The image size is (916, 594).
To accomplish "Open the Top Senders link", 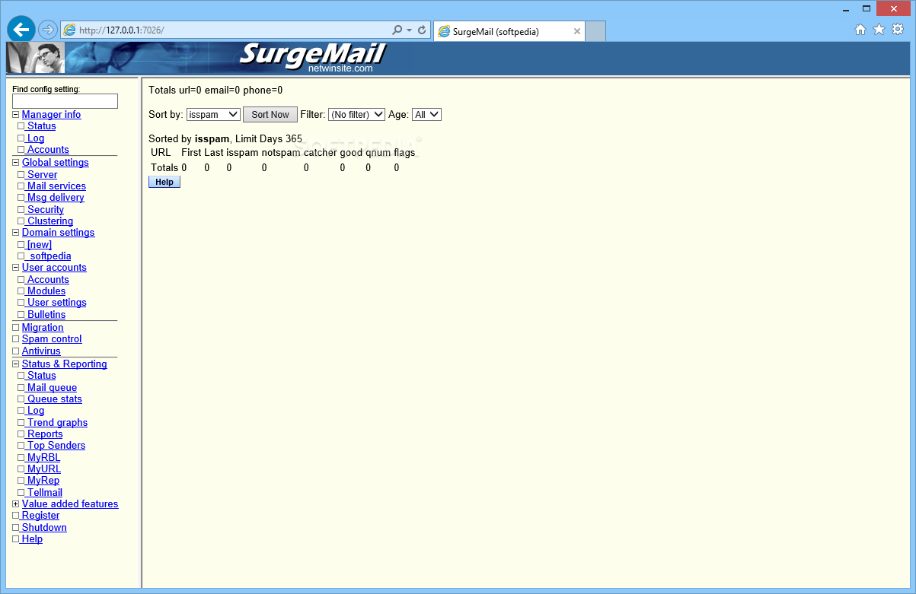I will [x=55, y=446].
